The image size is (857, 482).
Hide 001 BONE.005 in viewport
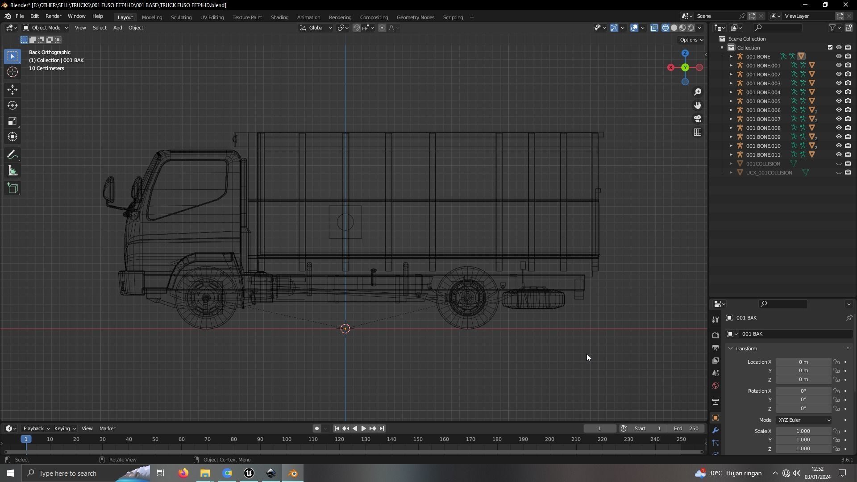point(839,101)
